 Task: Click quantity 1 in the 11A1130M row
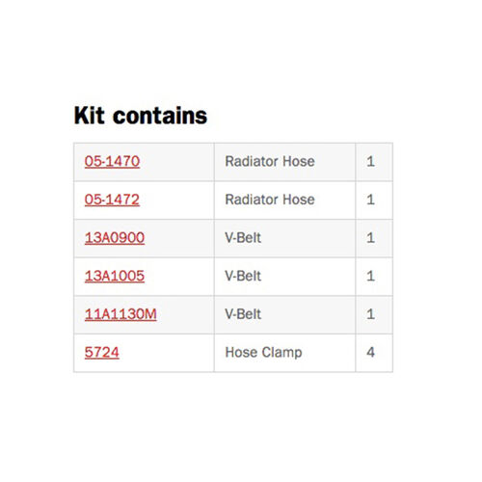pos(370,314)
